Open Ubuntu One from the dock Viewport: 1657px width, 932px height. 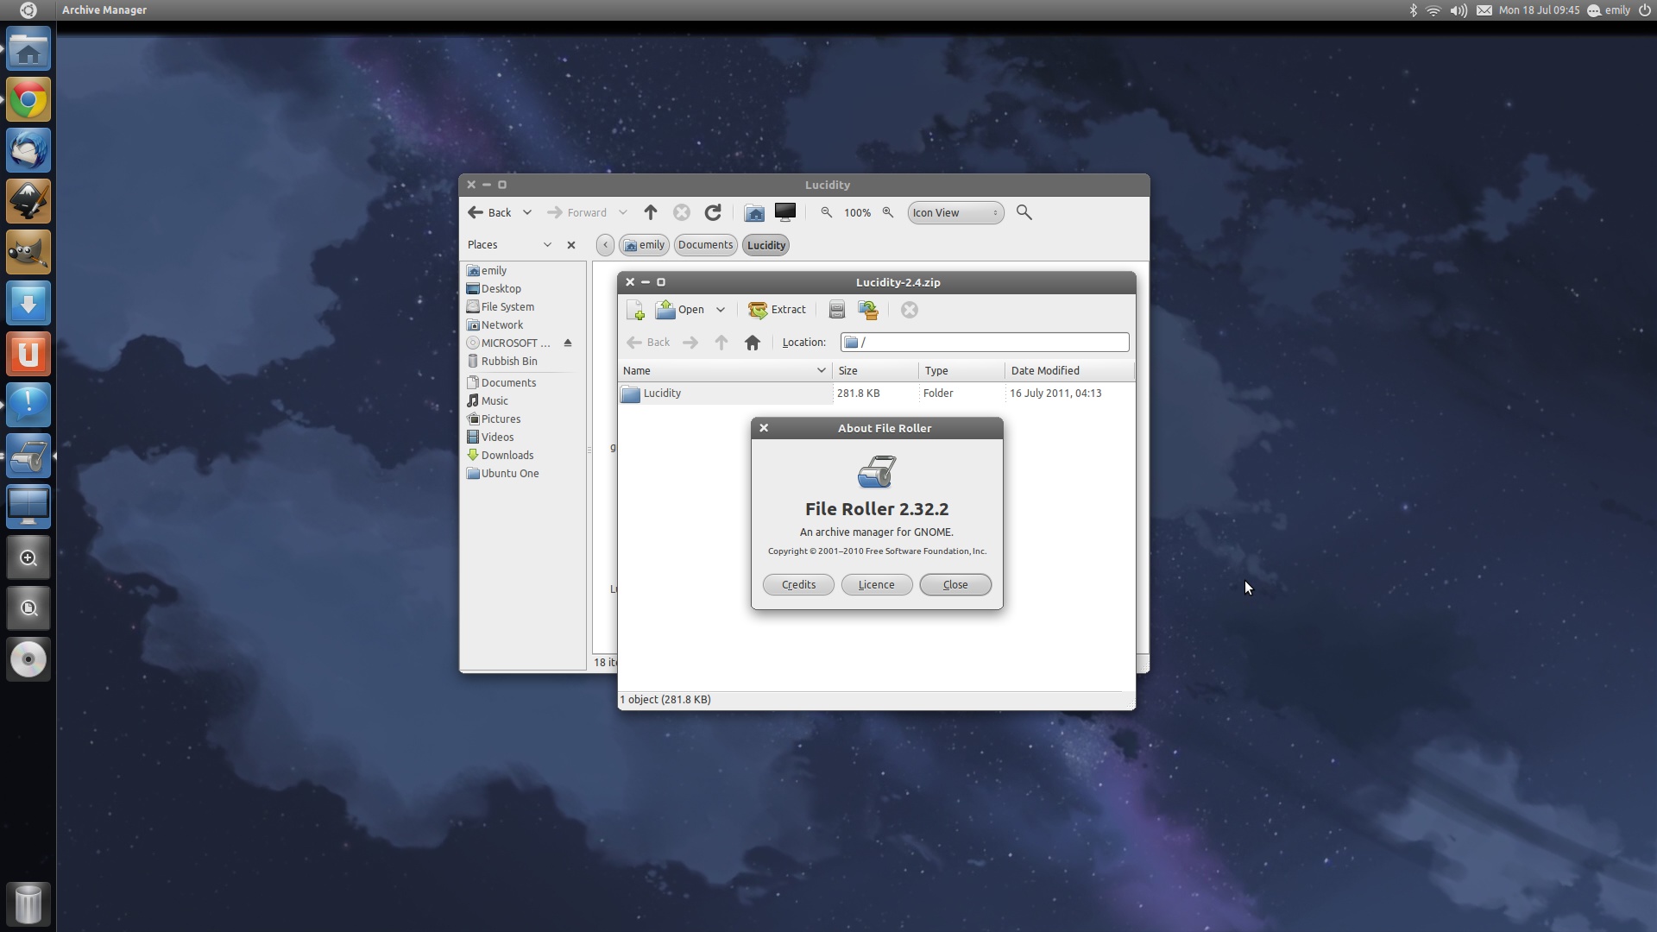[x=28, y=355]
